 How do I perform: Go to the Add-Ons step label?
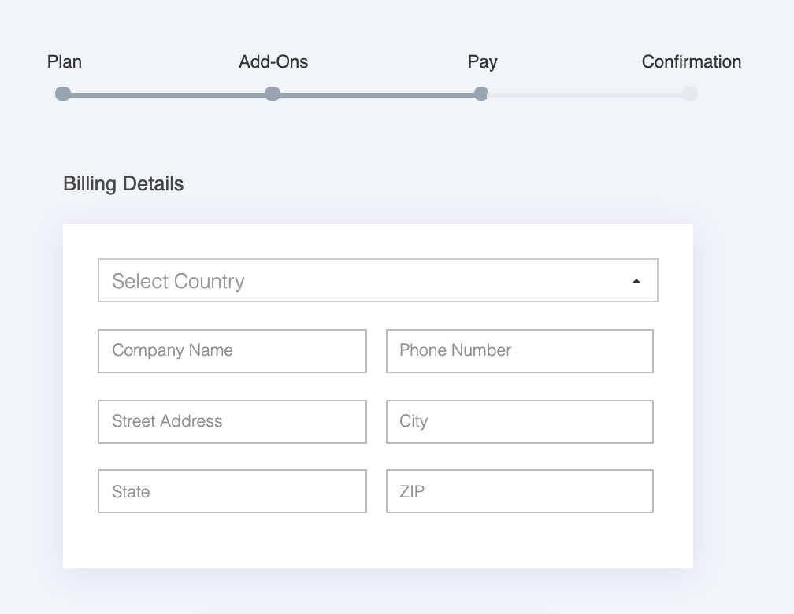273,62
